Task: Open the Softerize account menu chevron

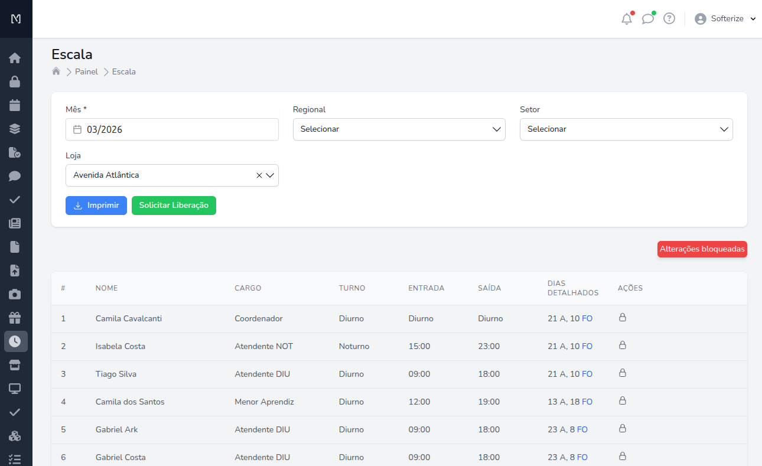Action: click(753, 18)
